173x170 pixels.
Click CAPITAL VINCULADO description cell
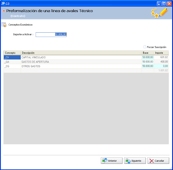coord(81,57)
